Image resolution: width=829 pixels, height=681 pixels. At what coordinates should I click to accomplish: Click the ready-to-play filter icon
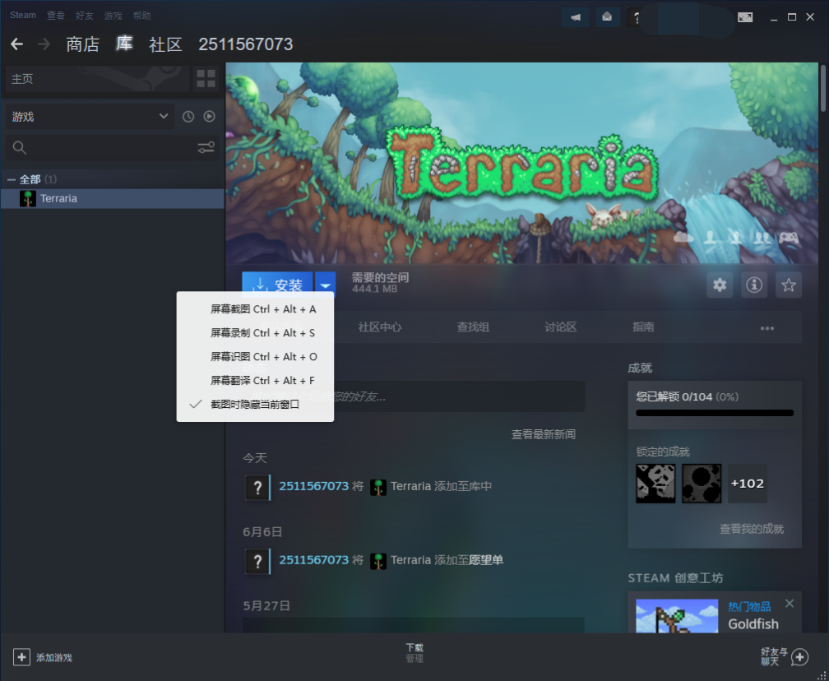210,116
